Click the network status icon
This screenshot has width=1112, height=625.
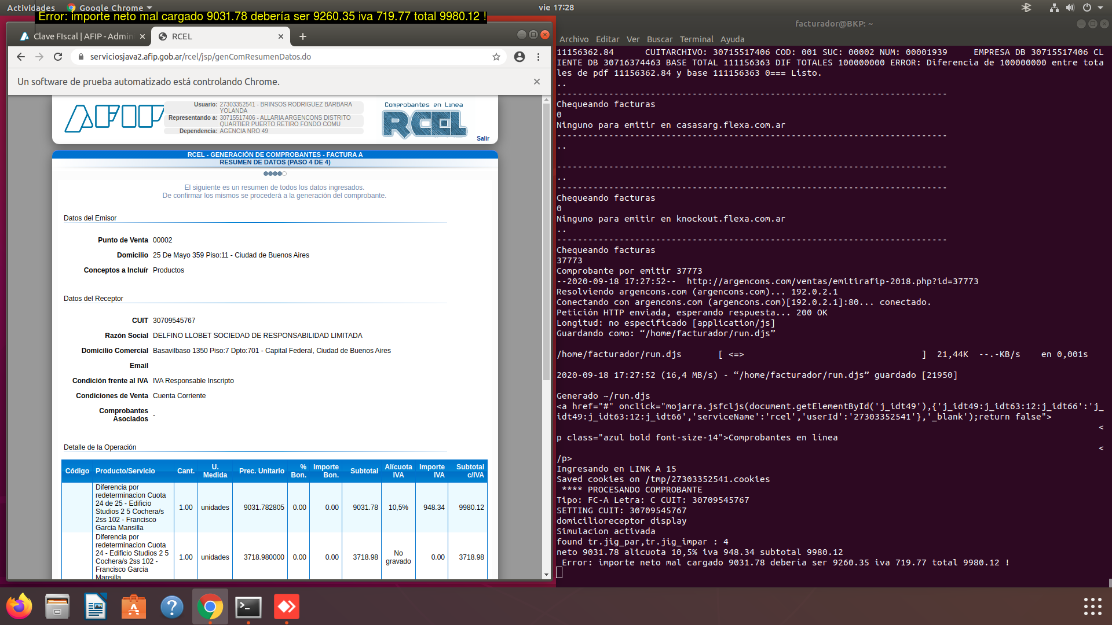(1054, 8)
